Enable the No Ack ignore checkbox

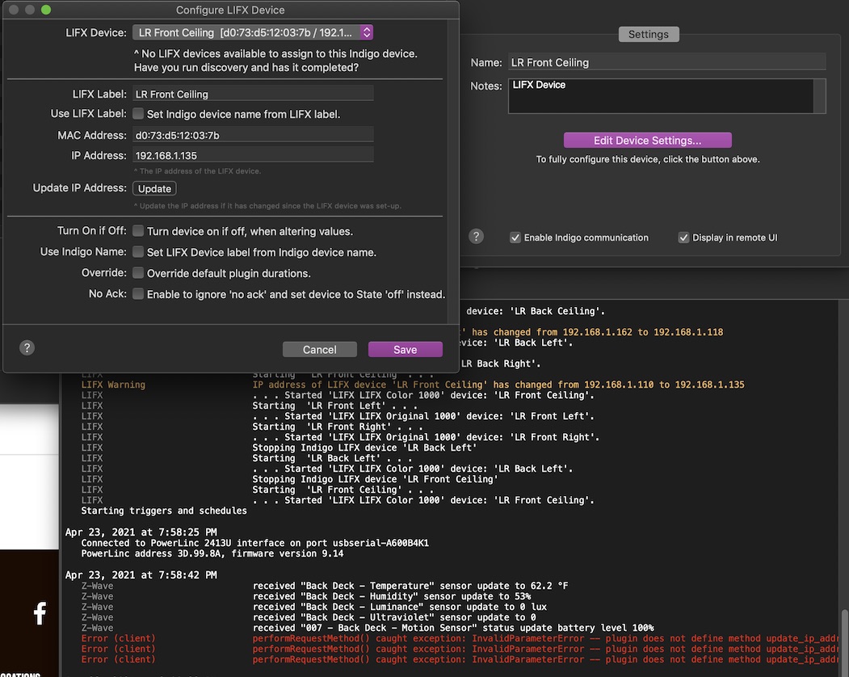click(138, 294)
